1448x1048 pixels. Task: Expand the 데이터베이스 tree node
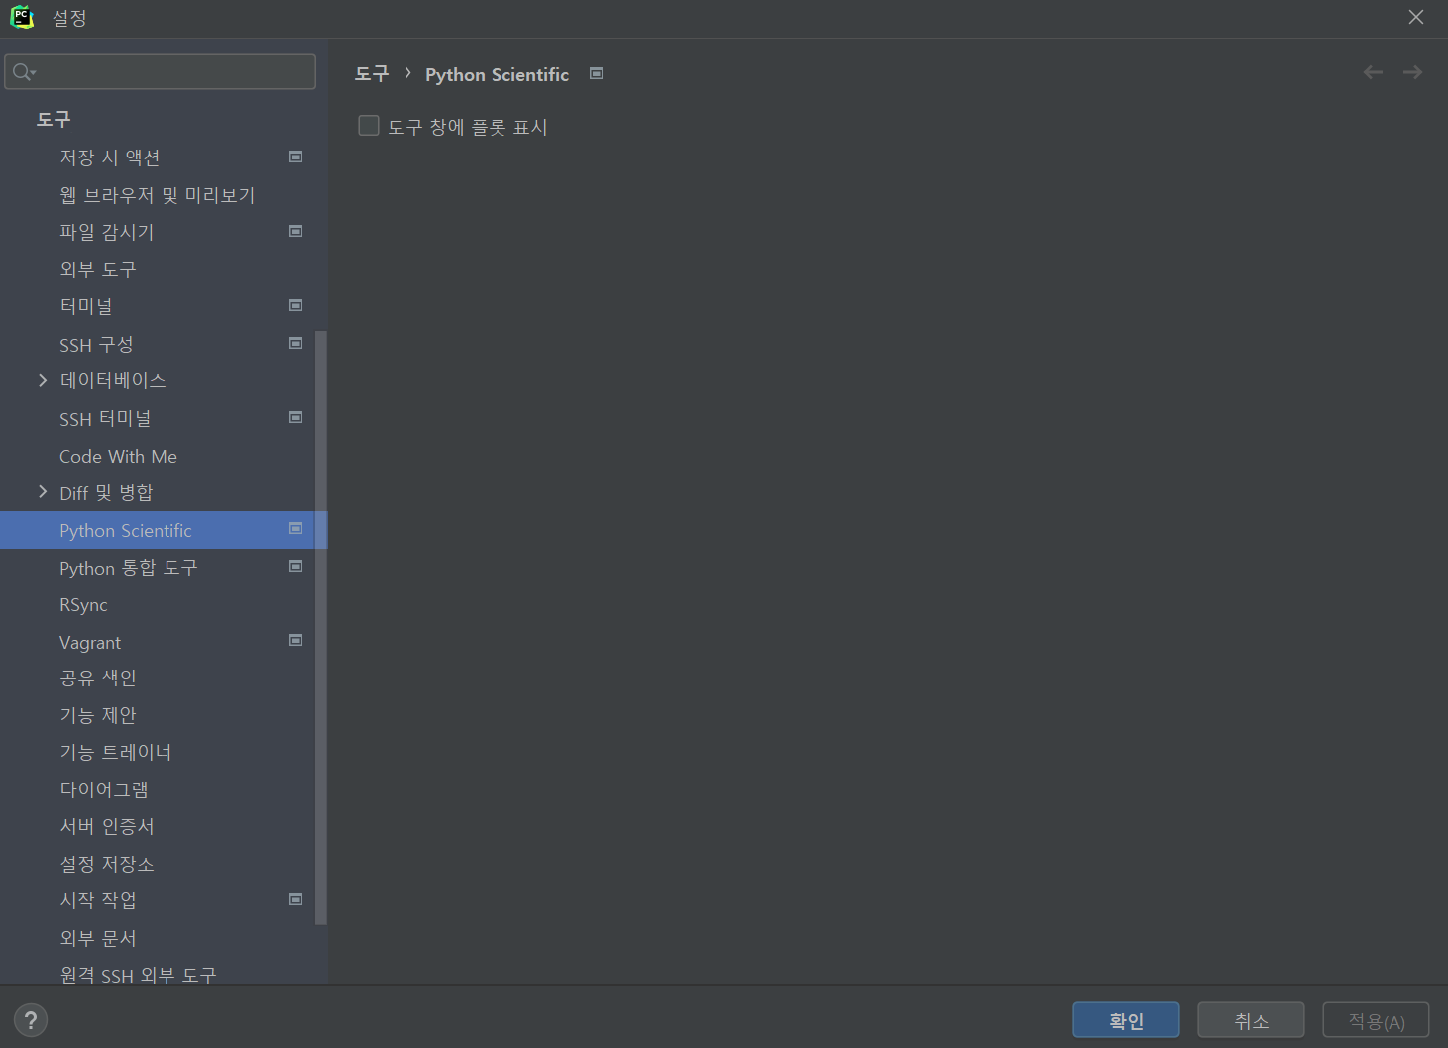tap(42, 380)
